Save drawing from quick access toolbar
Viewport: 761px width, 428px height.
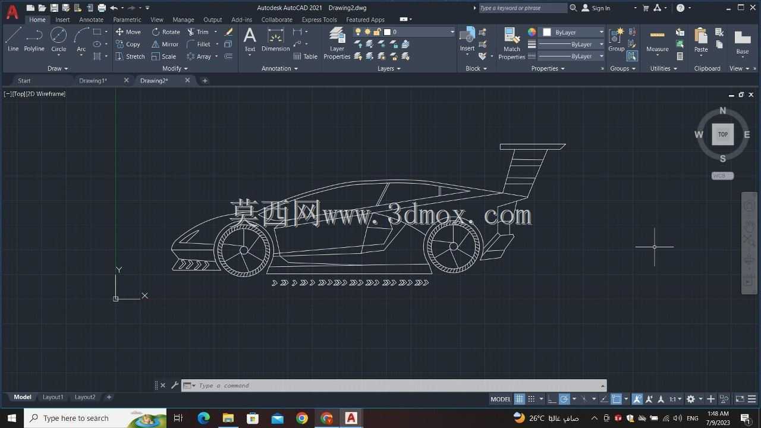point(54,8)
